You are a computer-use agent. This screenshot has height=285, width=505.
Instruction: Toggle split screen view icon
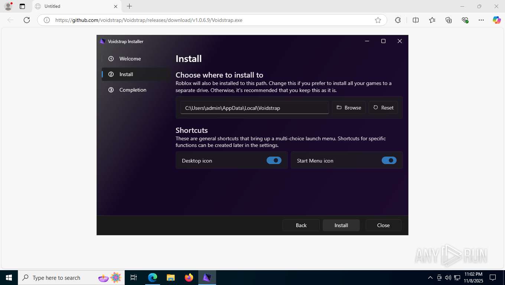pos(416,20)
